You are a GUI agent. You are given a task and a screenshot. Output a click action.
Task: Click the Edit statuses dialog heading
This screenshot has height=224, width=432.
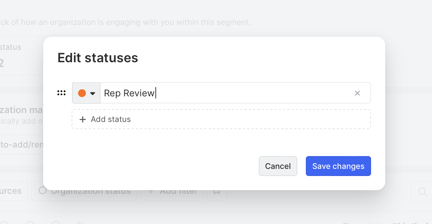coord(98,58)
